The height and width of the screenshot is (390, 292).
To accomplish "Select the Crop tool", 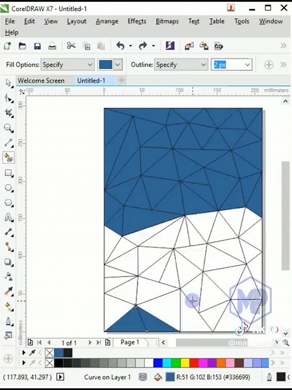I will coord(8,113).
